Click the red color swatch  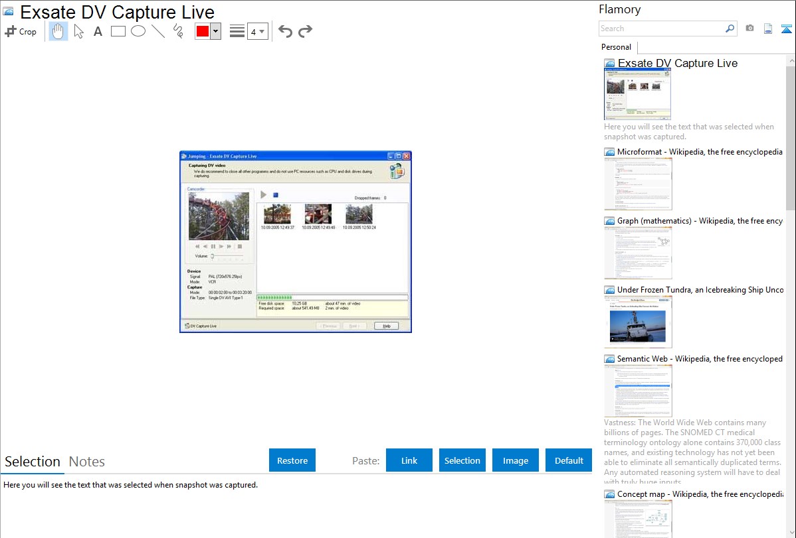(203, 31)
